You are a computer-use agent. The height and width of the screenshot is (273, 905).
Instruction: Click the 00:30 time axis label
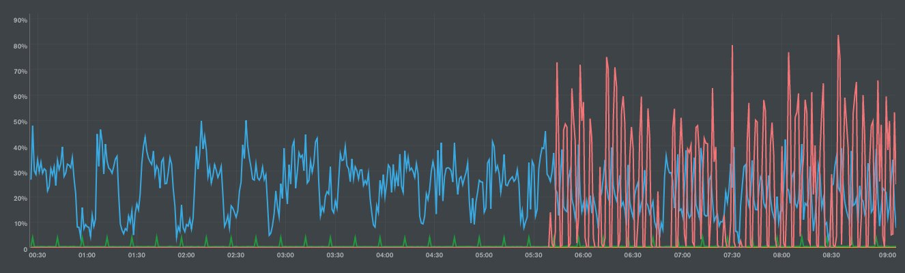pos(37,255)
